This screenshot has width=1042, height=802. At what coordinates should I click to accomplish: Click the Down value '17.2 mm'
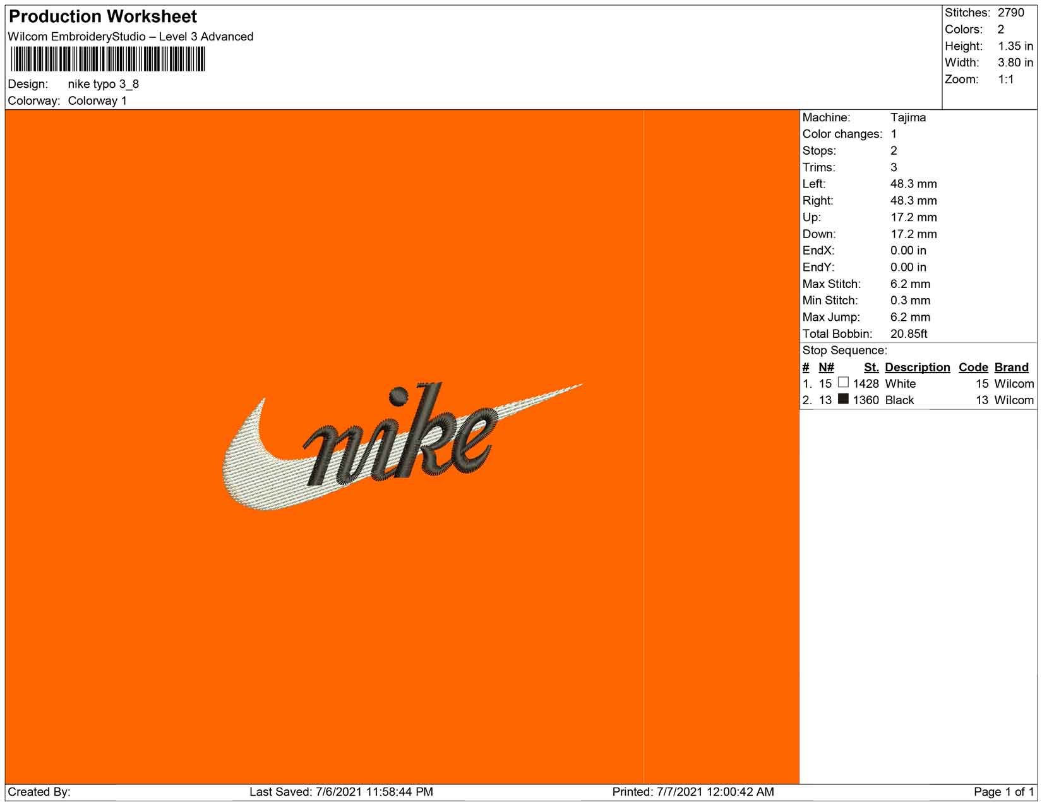coord(914,234)
